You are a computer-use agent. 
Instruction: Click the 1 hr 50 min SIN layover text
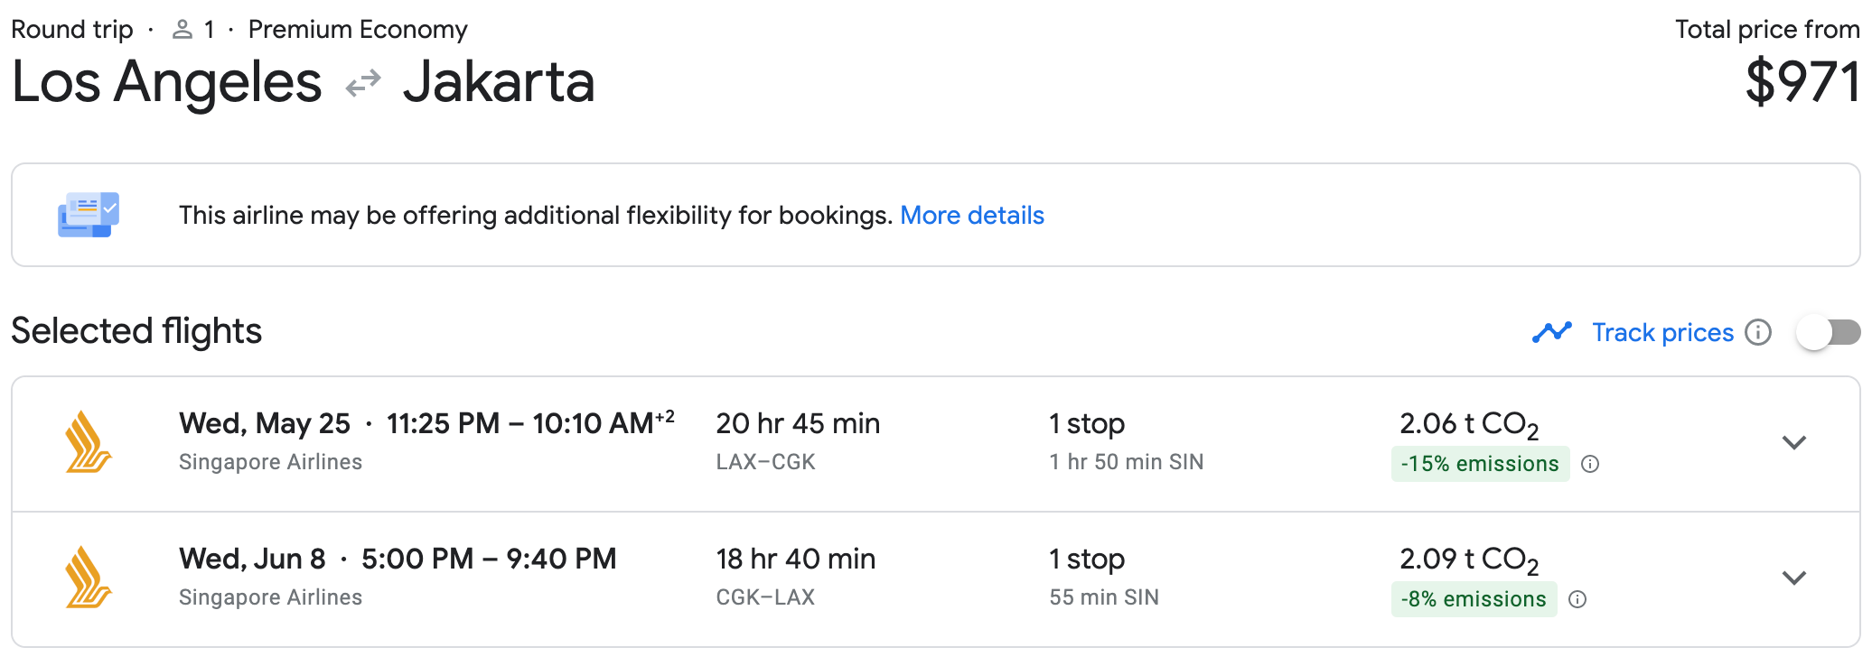coord(1126,462)
